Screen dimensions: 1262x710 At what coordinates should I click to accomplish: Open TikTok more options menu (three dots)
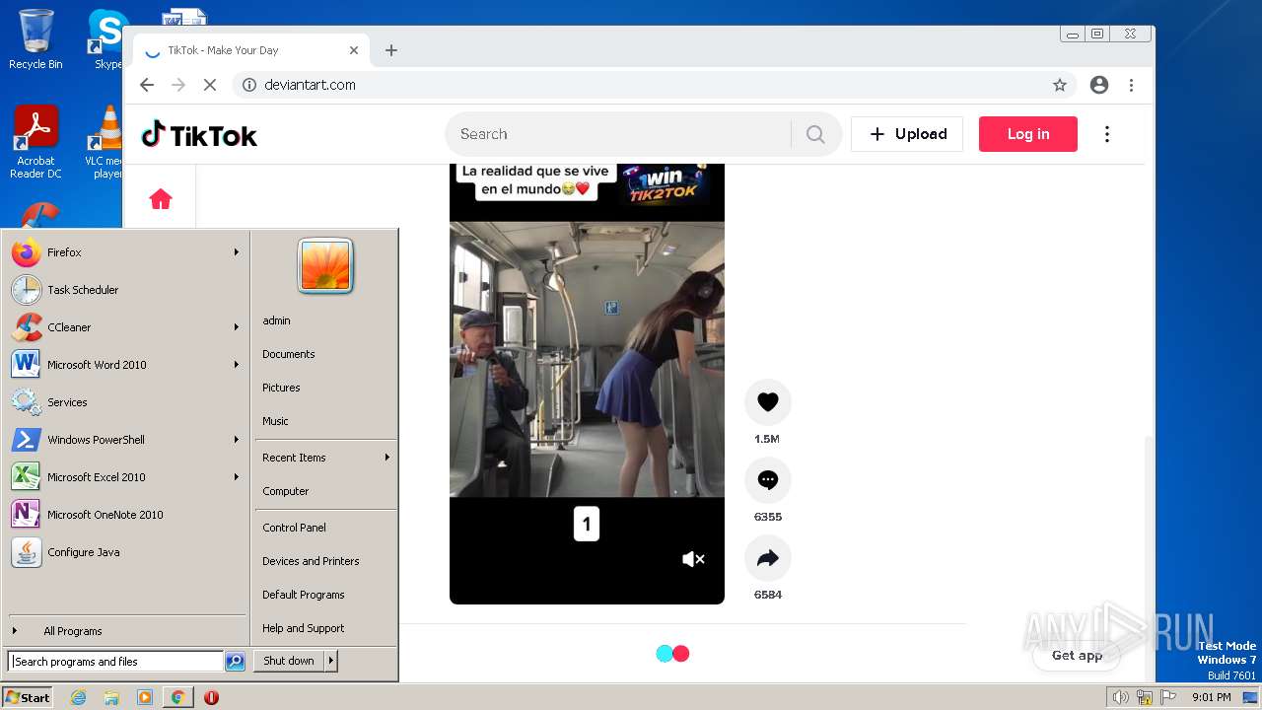pyautogui.click(x=1107, y=134)
